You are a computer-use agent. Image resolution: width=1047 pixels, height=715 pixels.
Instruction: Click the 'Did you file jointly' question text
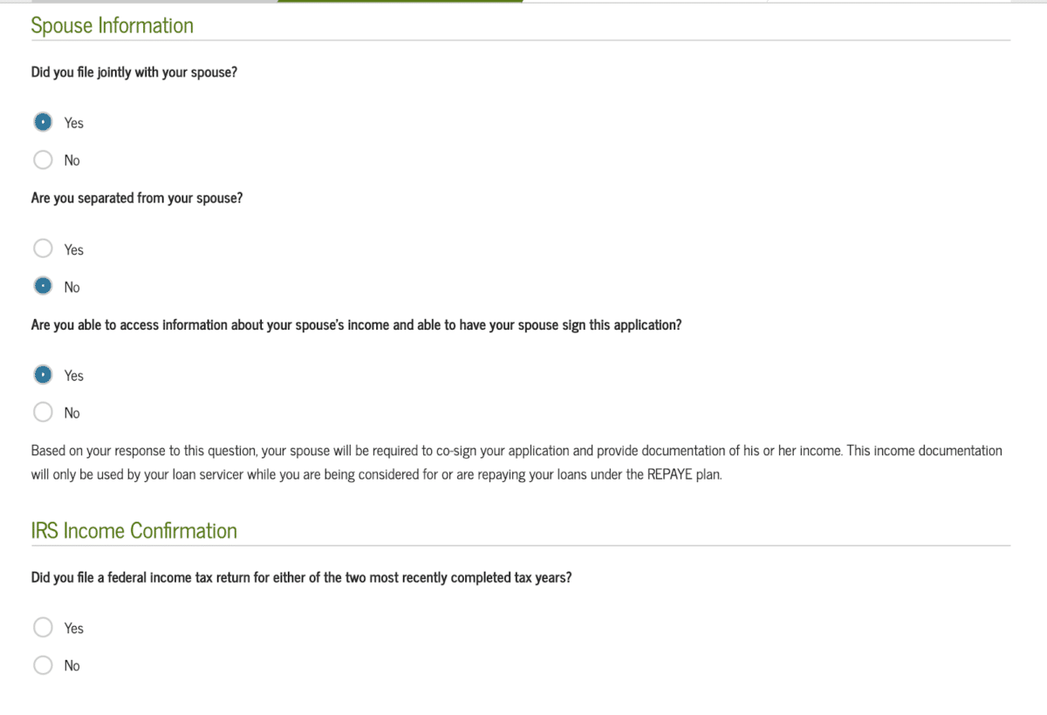click(x=134, y=72)
